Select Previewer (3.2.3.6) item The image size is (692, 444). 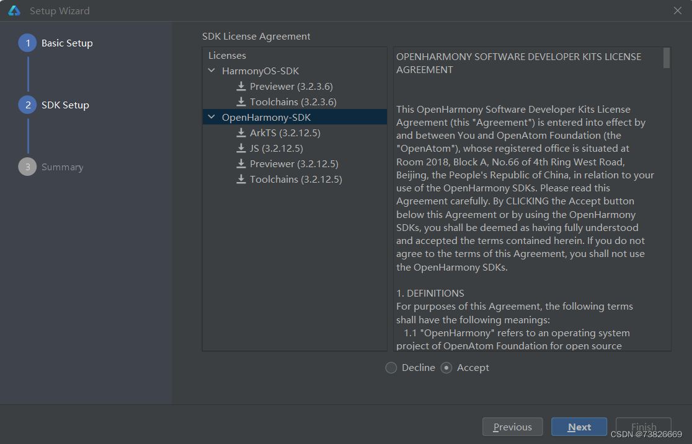291,87
